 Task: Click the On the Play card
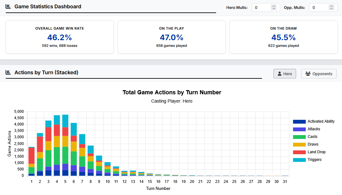click(x=172, y=37)
